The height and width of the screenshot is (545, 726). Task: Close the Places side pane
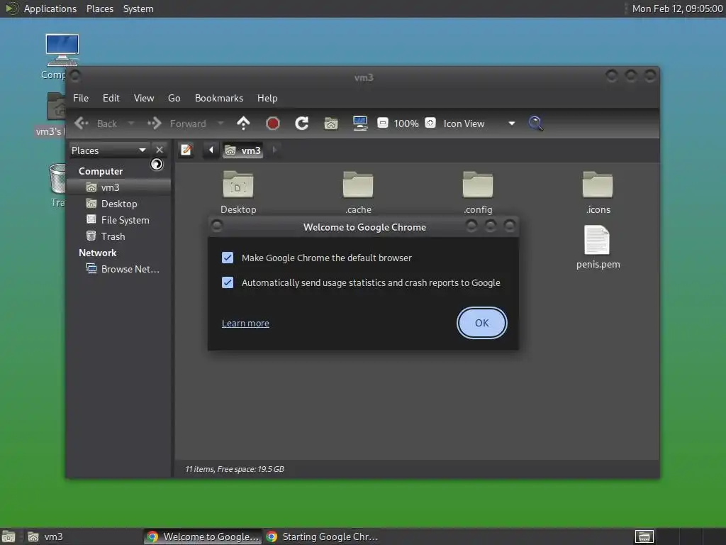pos(160,150)
